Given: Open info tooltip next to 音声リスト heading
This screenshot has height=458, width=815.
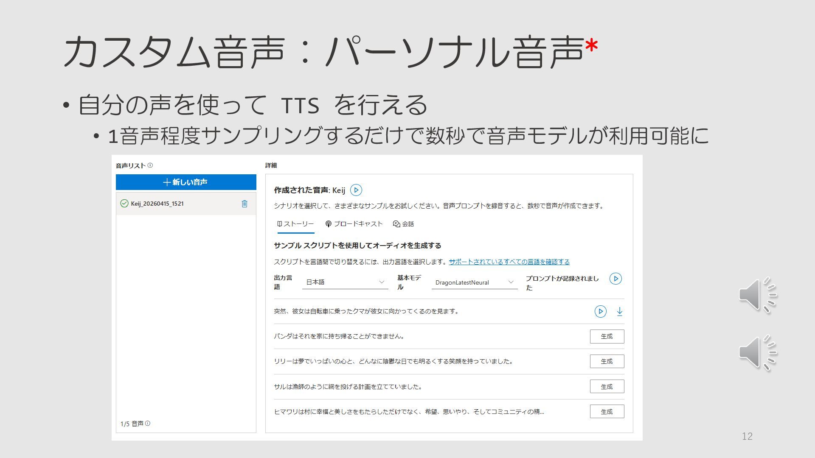Looking at the screenshot, I should coord(150,165).
